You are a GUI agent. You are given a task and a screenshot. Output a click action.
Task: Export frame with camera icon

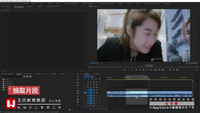(163, 70)
